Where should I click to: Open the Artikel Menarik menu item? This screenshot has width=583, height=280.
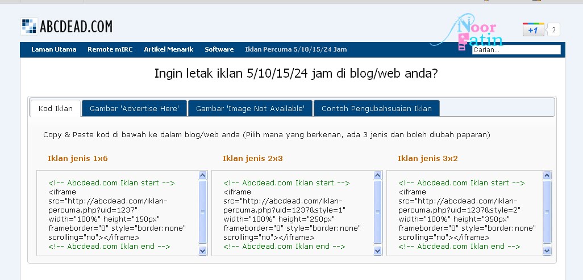coord(169,49)
